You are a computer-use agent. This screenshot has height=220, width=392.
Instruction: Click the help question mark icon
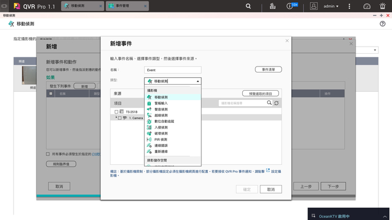[382, 24]
